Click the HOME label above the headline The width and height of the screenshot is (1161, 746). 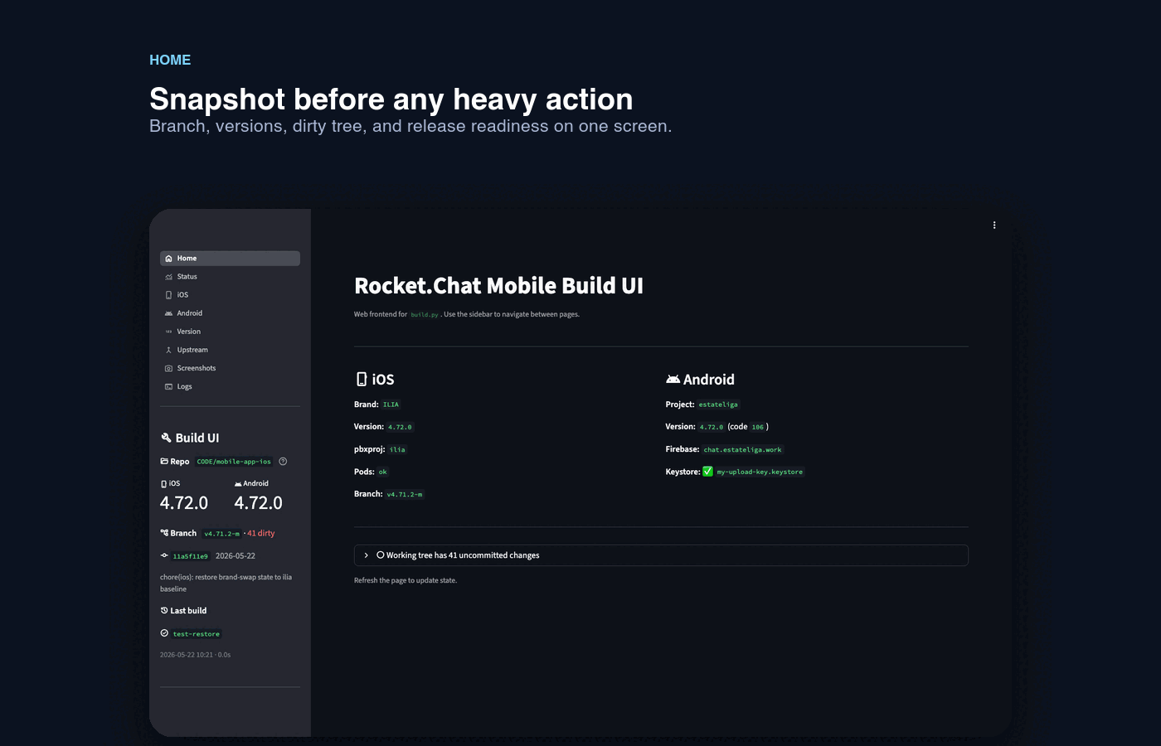pyautogui.click(x=170, y=60)
